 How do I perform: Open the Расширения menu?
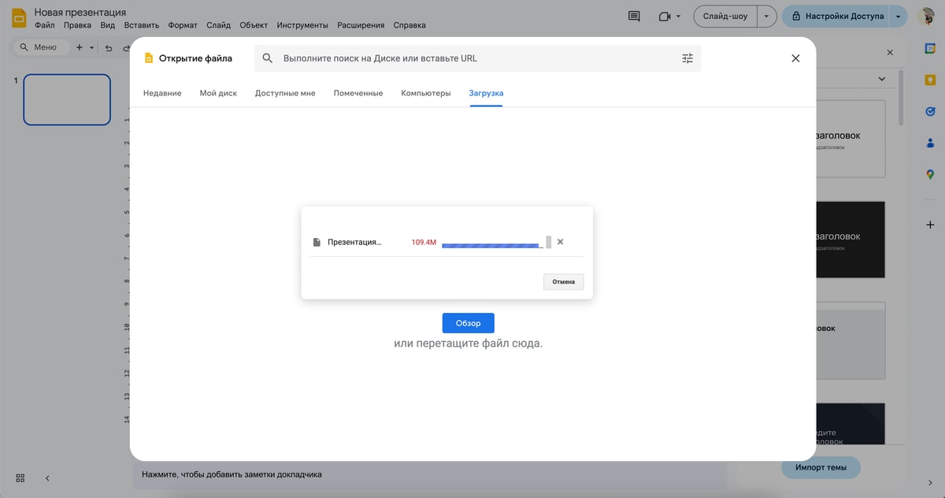[x=361, y=25]
